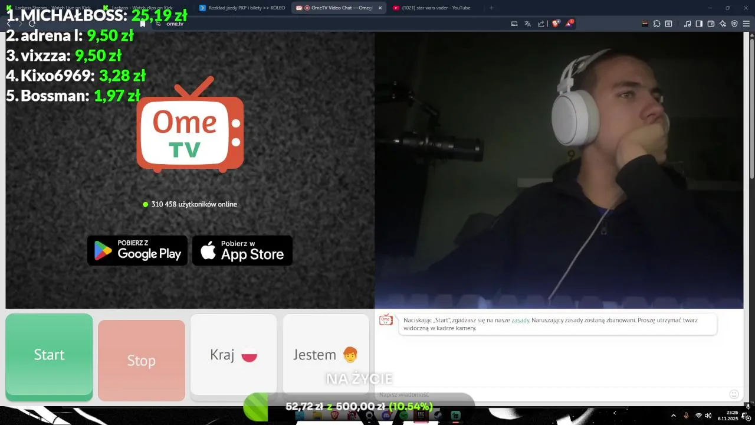Open Discord from the taskbar
Viewport: 755px width, 425px height.
386,416
